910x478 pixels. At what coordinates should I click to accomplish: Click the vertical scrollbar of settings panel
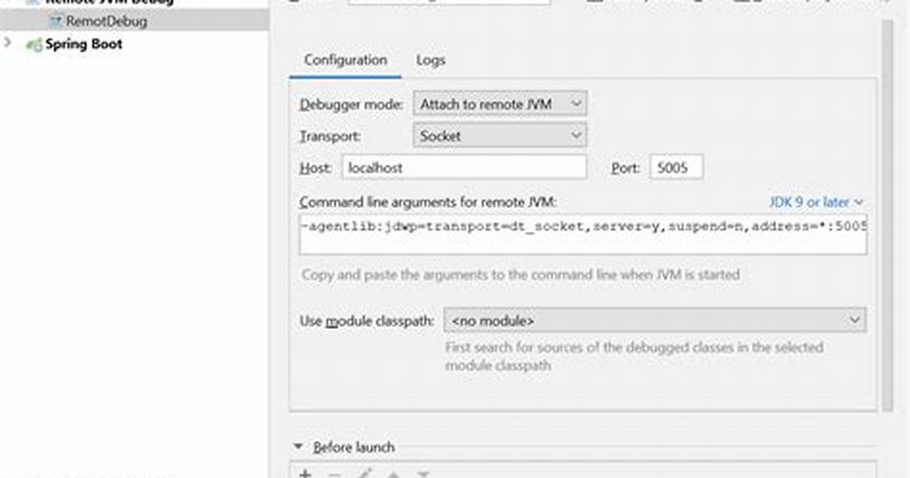(x=886, y=216)
